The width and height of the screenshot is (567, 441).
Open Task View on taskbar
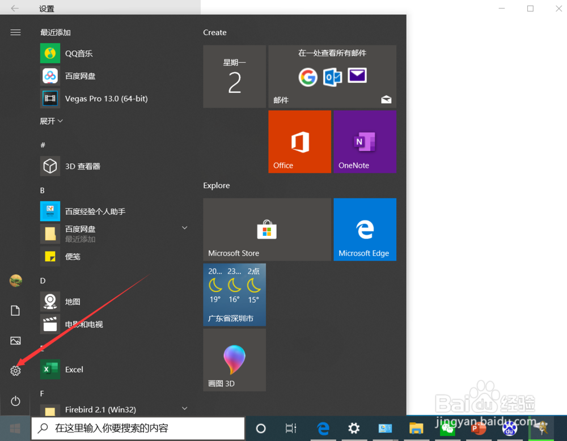pos(291,429)
